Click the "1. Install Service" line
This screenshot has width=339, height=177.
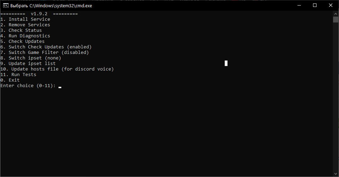(25, 19)
